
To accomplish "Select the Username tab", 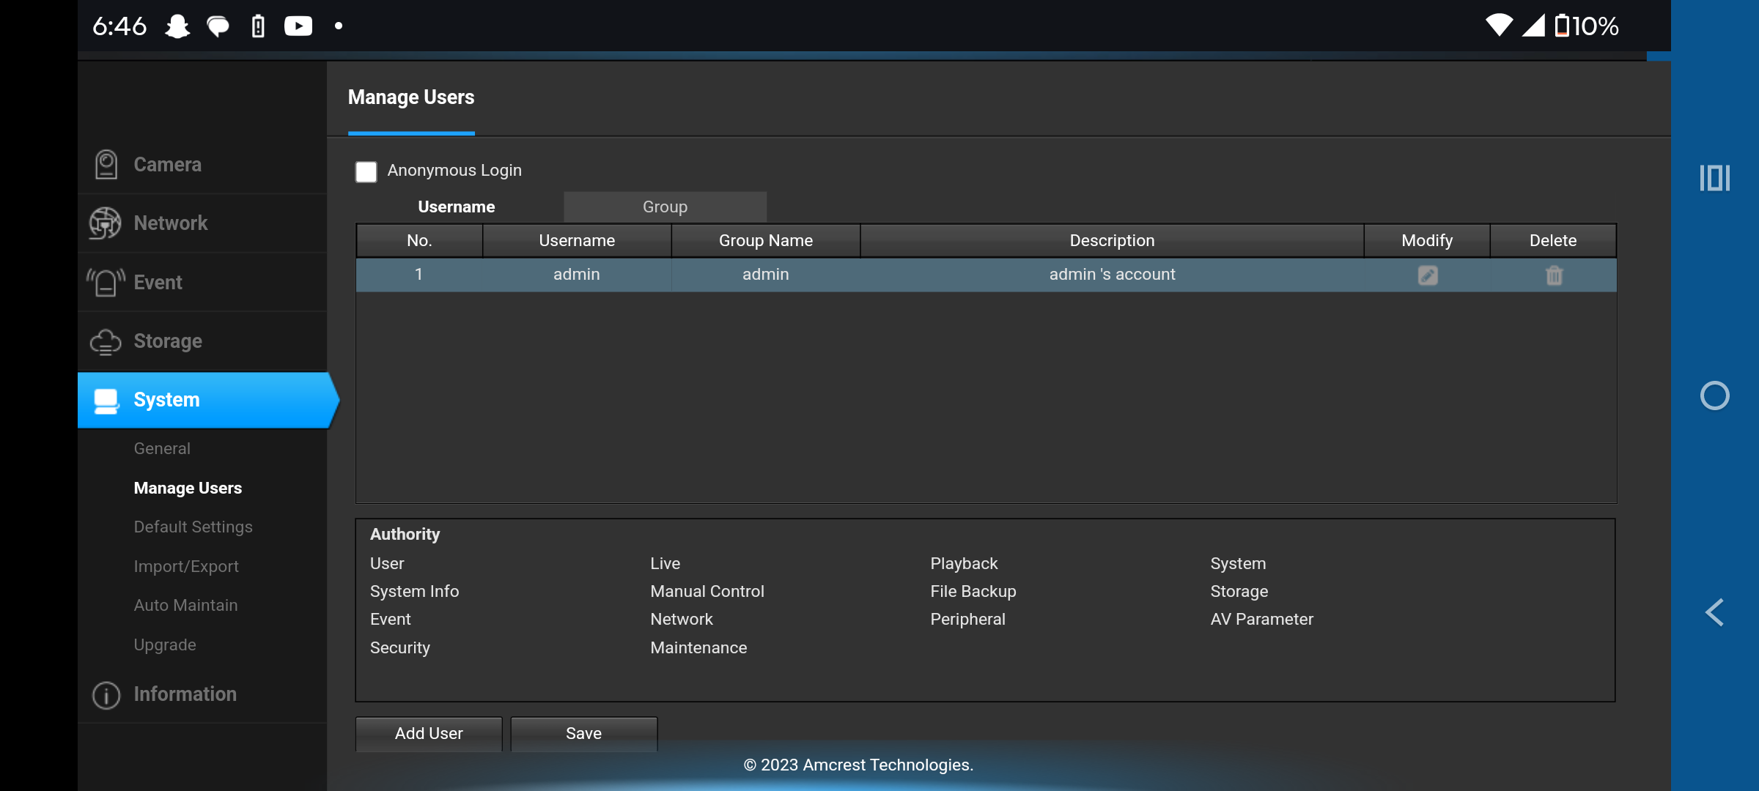I will [x=456, y=207].
